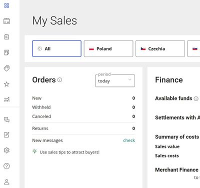Select the All markets tab
Image resolution: width=200 pixels, height=188 pixels.
click(57, 48)
